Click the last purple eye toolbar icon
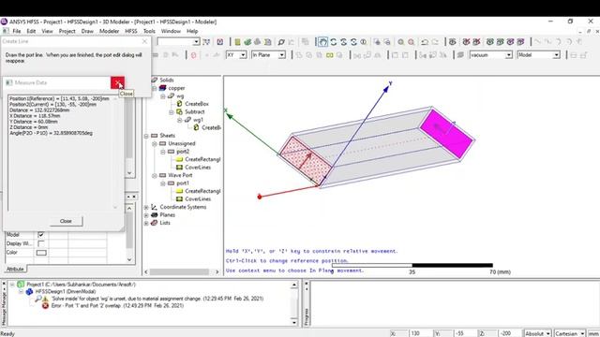The height and width of the screenshot is (337, 600). point(520,41)
